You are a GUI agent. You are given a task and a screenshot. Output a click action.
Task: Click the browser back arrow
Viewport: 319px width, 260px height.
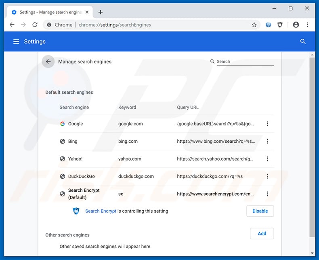pyautogui.click(x=12, y=25)
